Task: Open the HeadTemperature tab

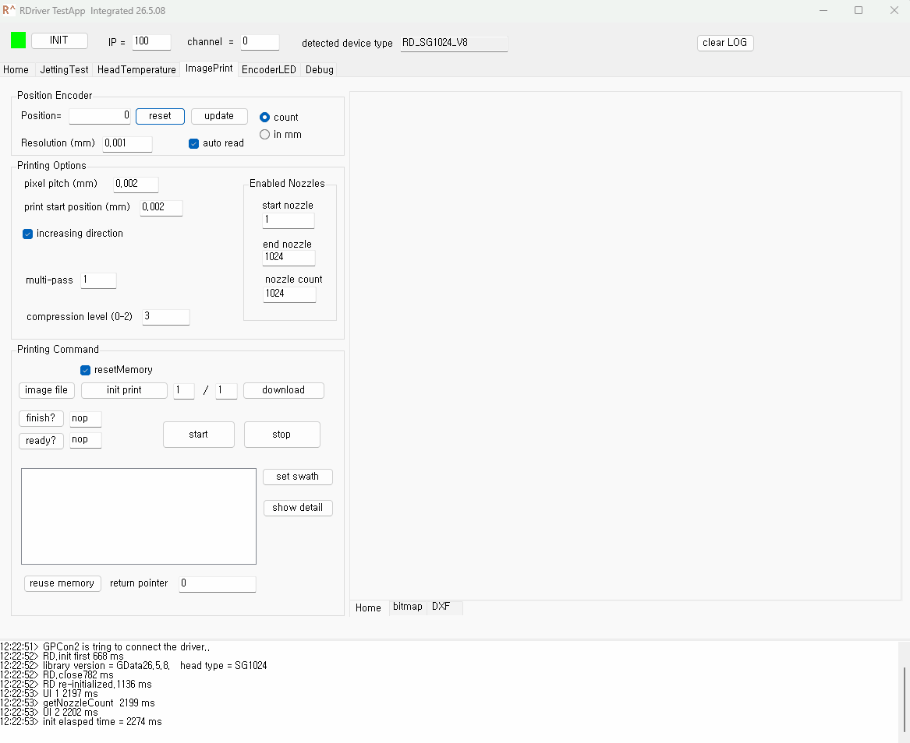Action: [x=136, y=69]
